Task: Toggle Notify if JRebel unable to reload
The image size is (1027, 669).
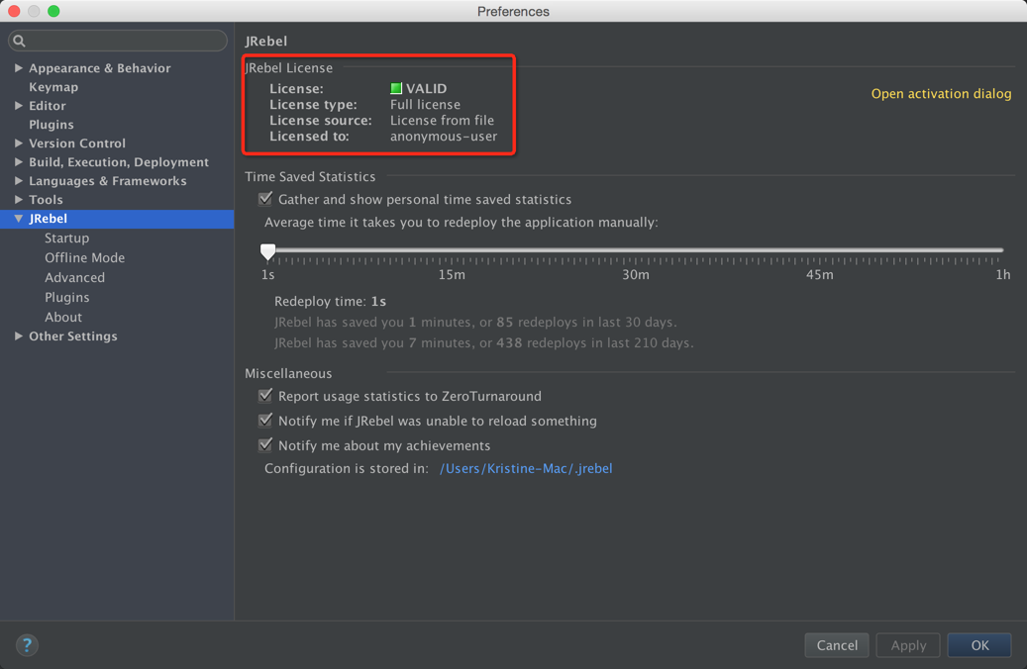Action: (265, 421)
